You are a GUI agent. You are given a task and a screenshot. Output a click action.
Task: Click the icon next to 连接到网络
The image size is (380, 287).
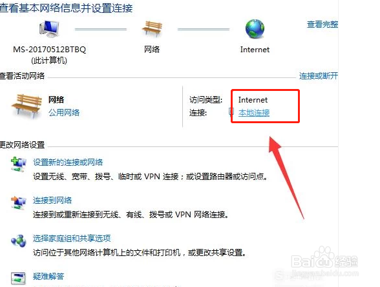click(18, 203)
